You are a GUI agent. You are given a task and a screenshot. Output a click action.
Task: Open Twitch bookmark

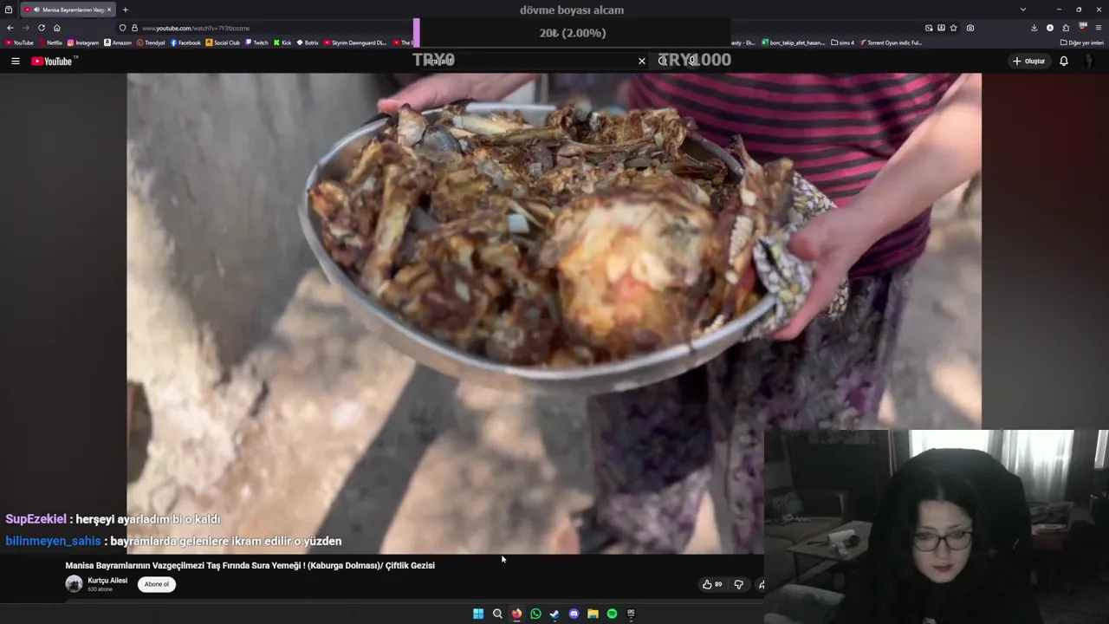(256, 42)
